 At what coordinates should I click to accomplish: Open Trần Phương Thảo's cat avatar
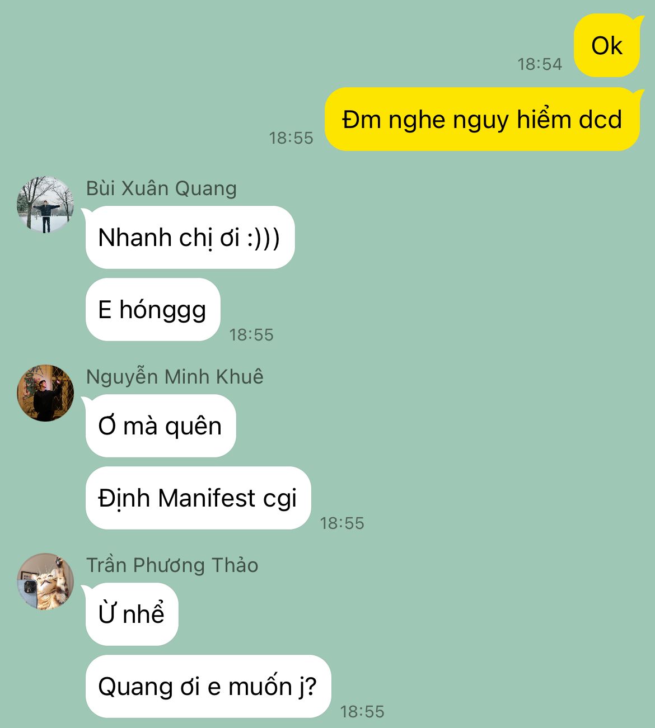[45, 582]
